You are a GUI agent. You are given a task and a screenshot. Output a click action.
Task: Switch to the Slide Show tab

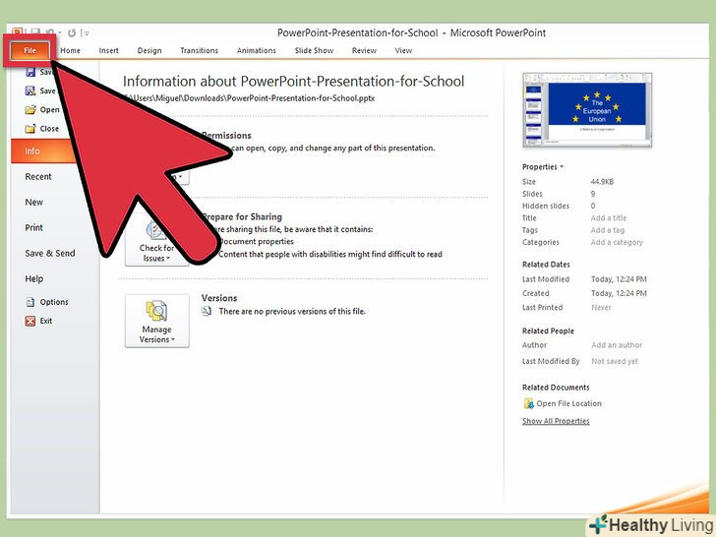coord(314,51)
